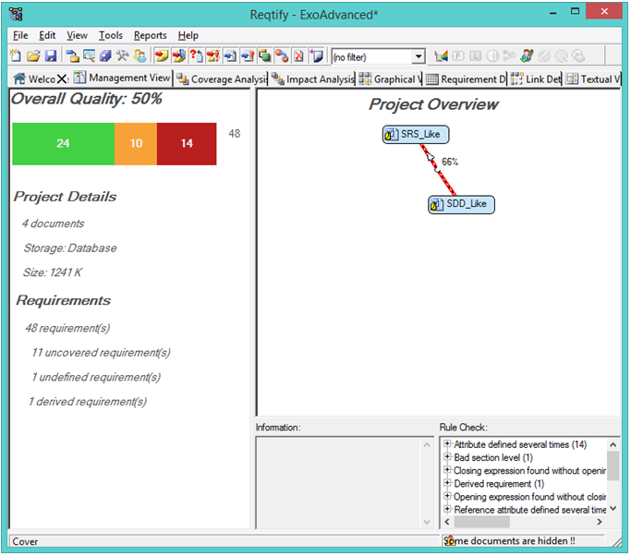Viewport: 631px width, 556px height.
Task: Click the rainbow prism filter icon
Action: [x=441, y=56]
